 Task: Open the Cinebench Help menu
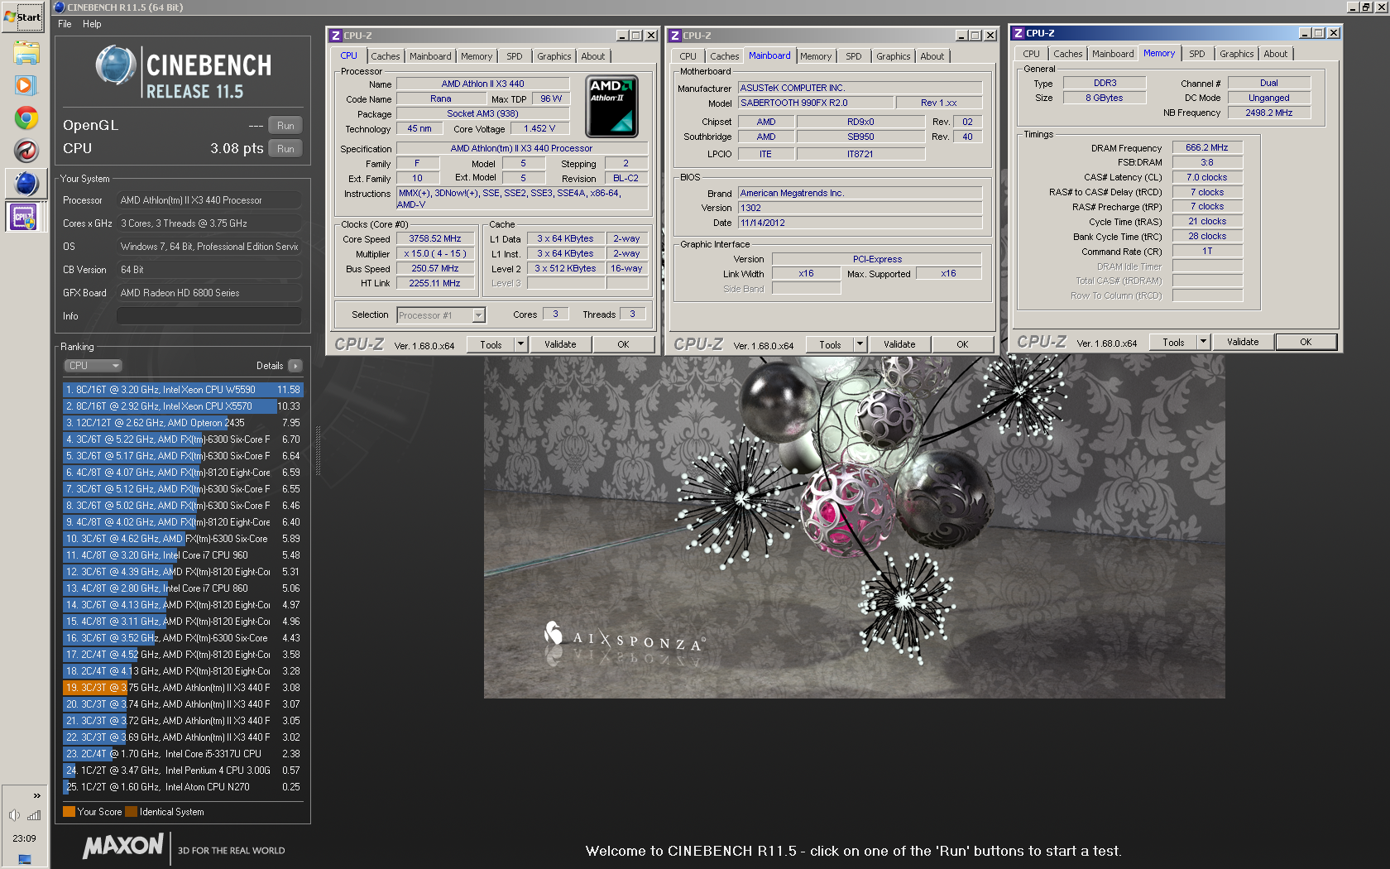92,24
